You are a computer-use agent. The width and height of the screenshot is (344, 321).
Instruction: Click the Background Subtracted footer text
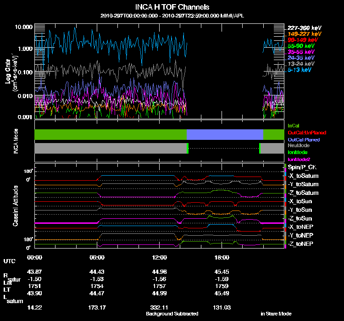click(x=172, y=314)
